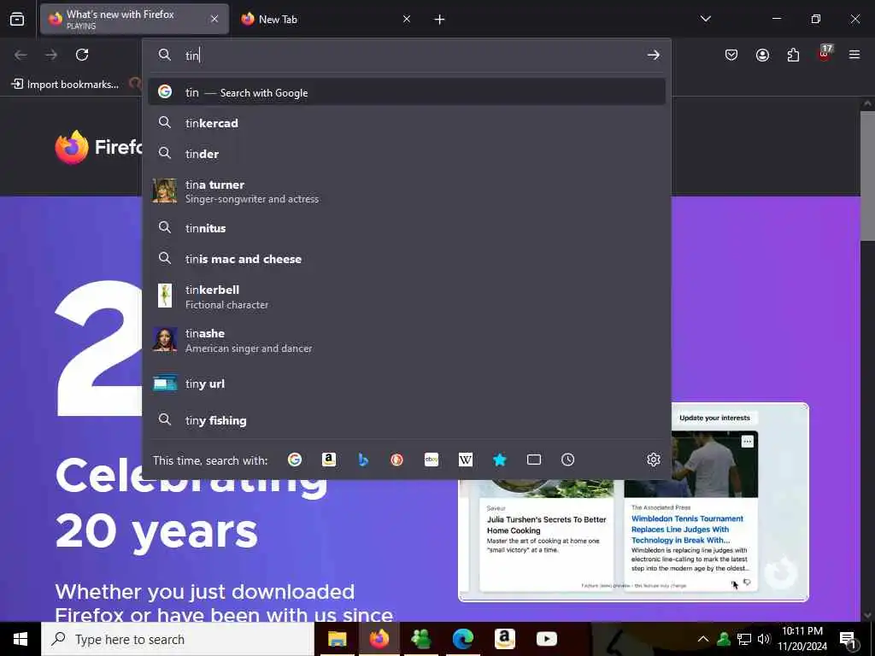Select the tina turner suggestion
The height and width of the screenshot is (656, 875).
click(x=407, y=191)
